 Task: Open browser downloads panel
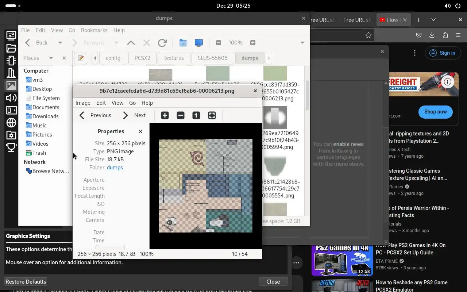coord(432,35)
